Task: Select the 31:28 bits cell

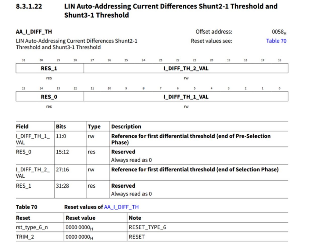Action: click(x=70, y=189)
